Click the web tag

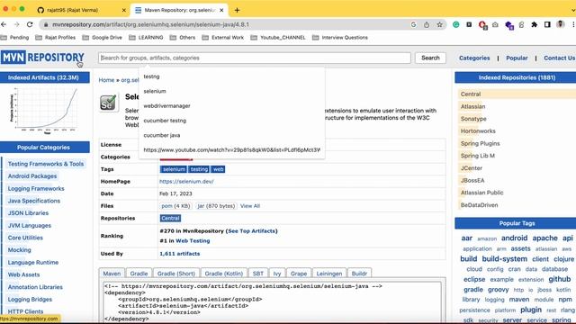point(218,169)
